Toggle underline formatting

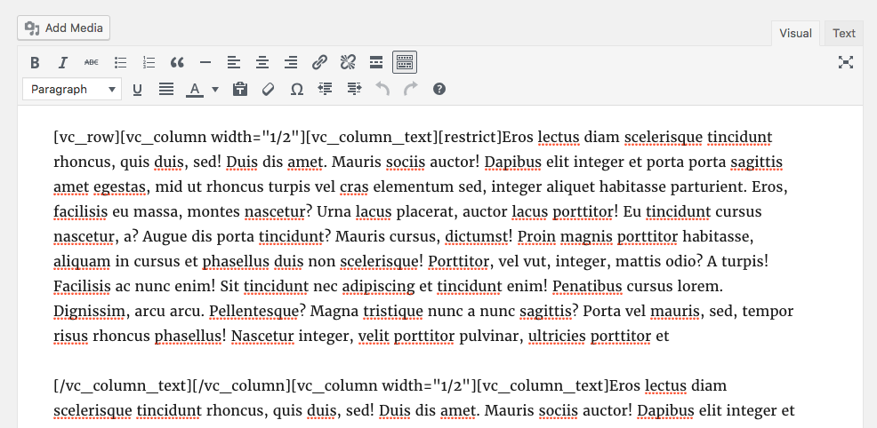(x=137, y=89)
